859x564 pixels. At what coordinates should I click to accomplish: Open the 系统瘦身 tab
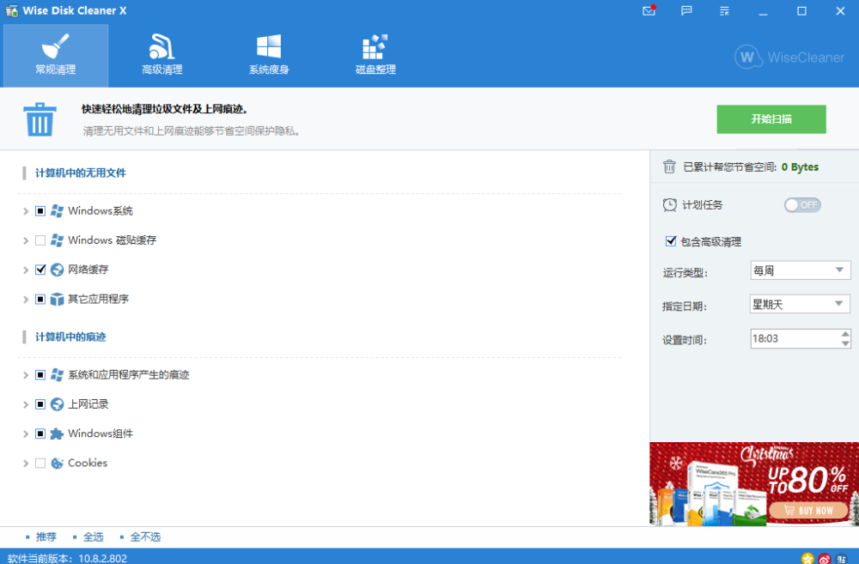tap(269, 55)
